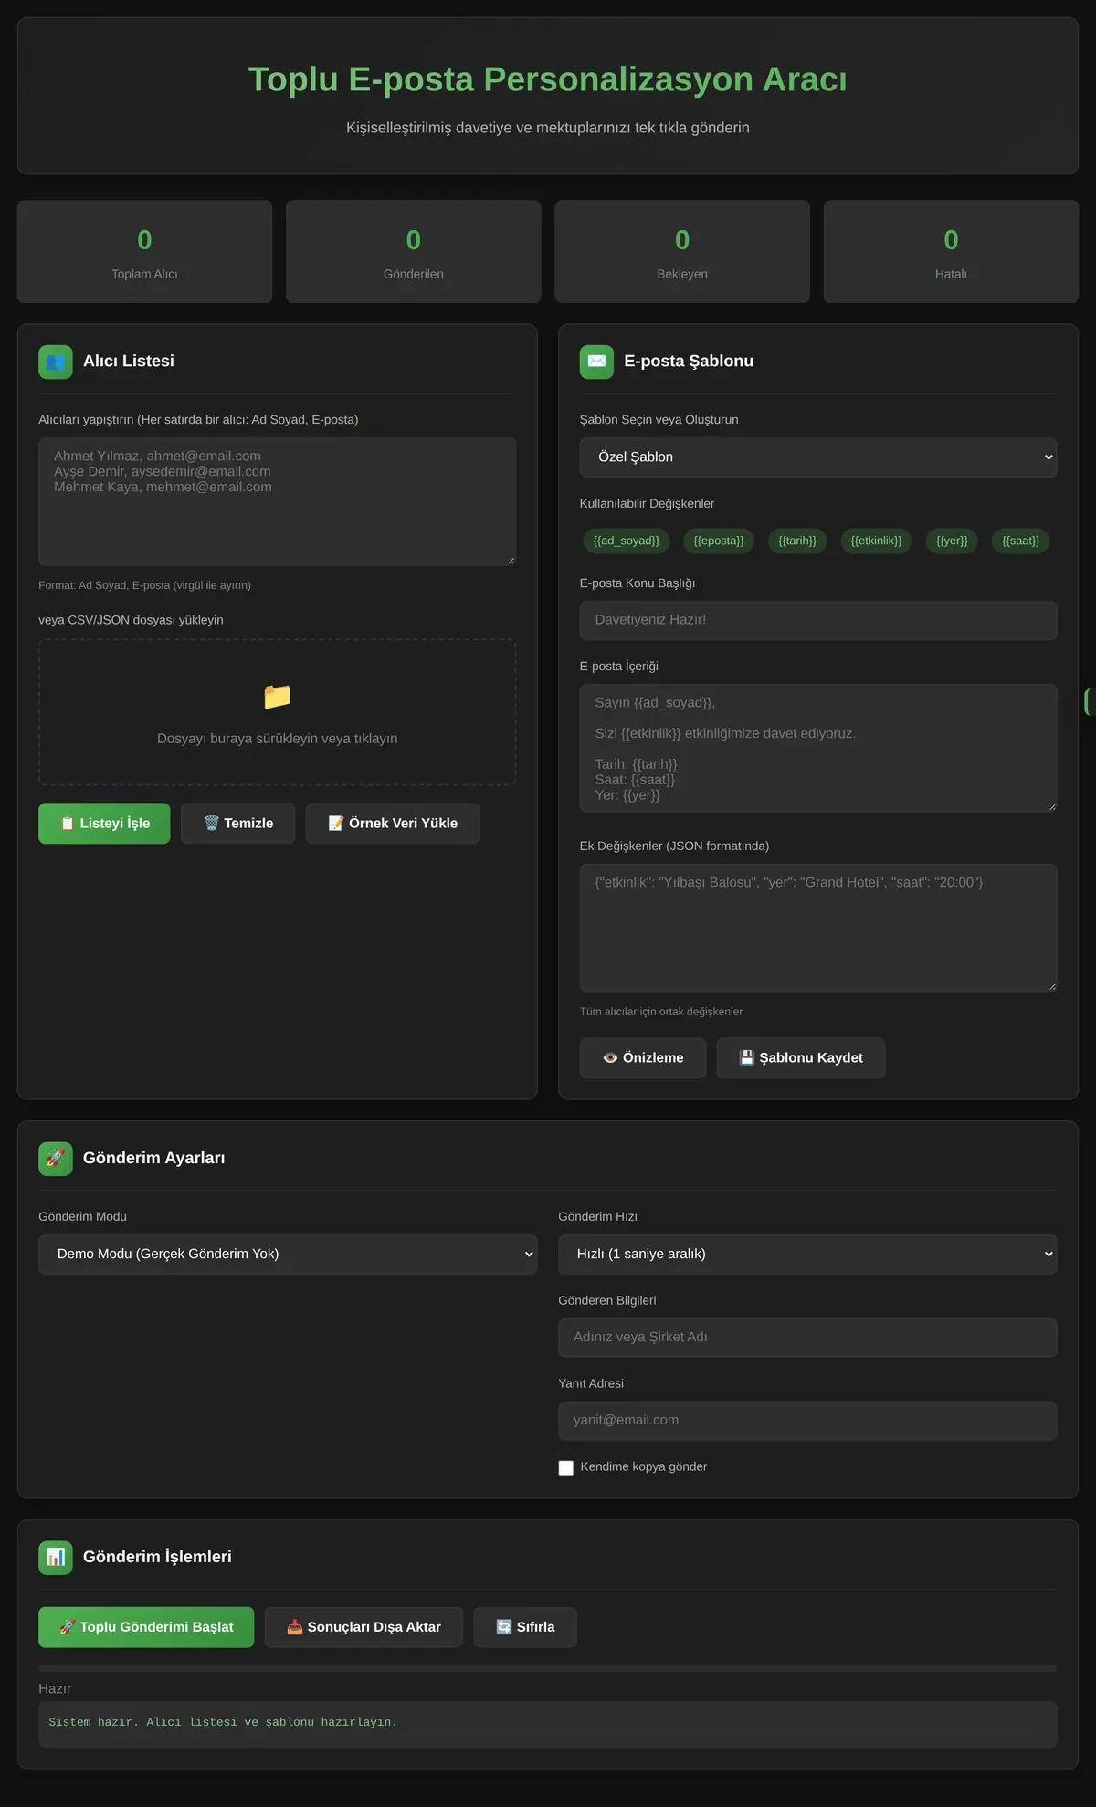Click the file drop zone to upload

click(278, 712)
